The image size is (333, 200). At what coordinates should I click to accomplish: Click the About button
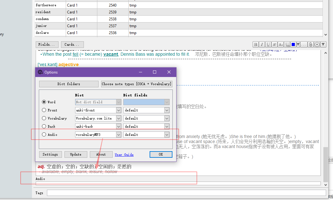click(x=101, y=154)
